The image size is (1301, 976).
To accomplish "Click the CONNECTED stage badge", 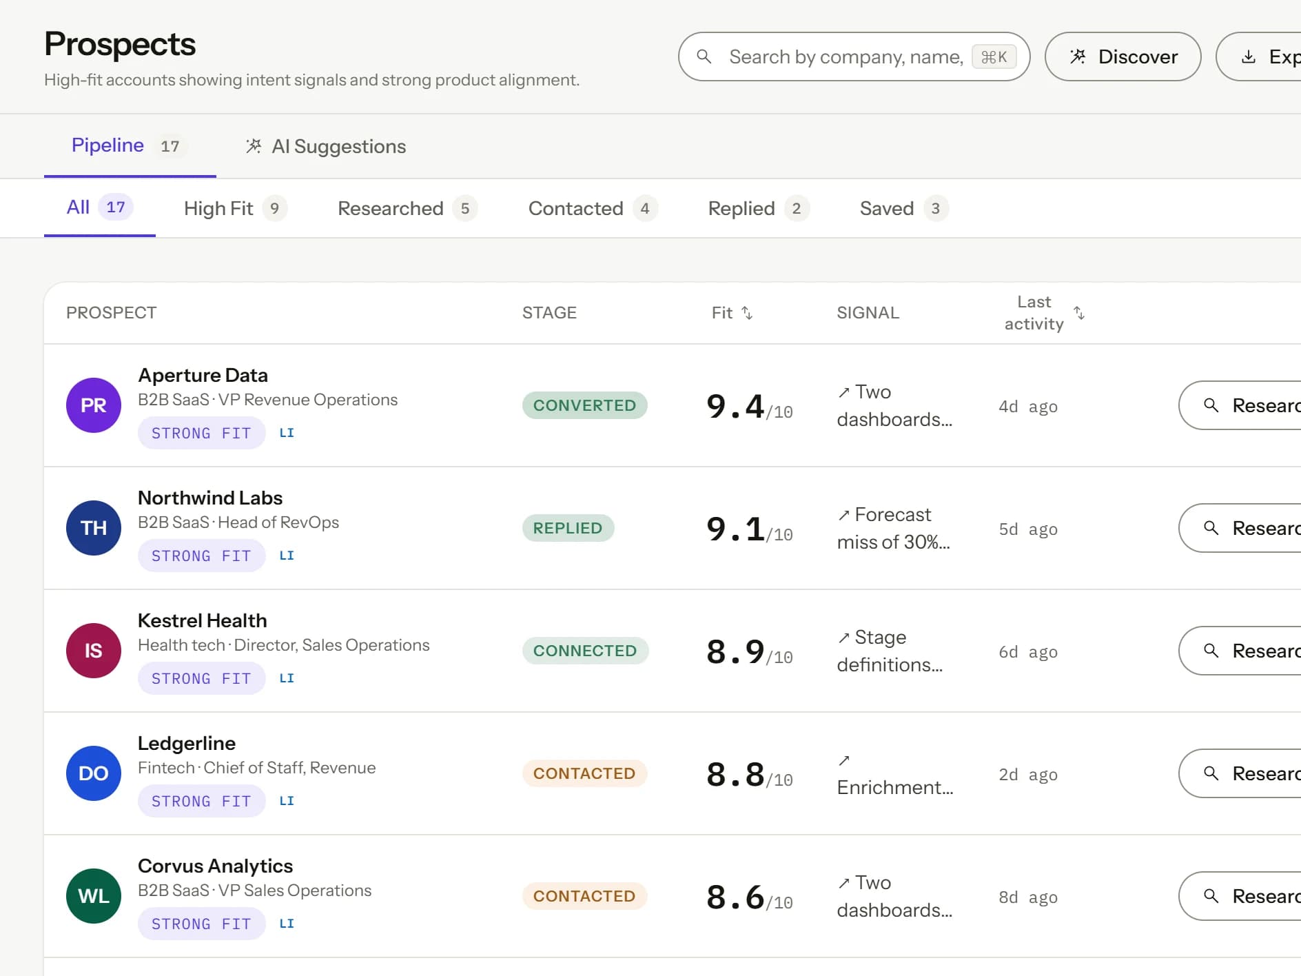I will 585,651.
